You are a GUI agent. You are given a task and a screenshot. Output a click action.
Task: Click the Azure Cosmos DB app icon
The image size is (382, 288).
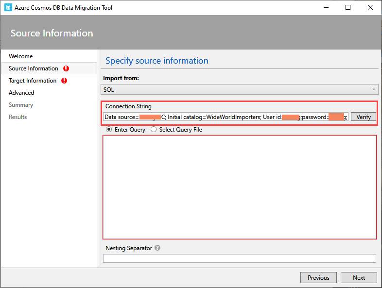(8, 7)
